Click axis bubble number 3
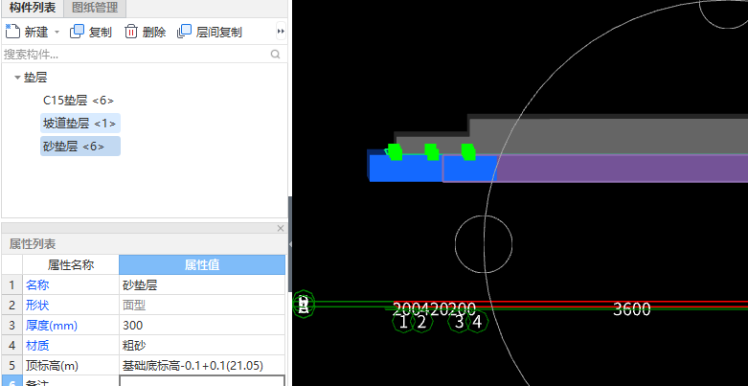The height and width of the screenshot is (386, 748). point(459,322)
